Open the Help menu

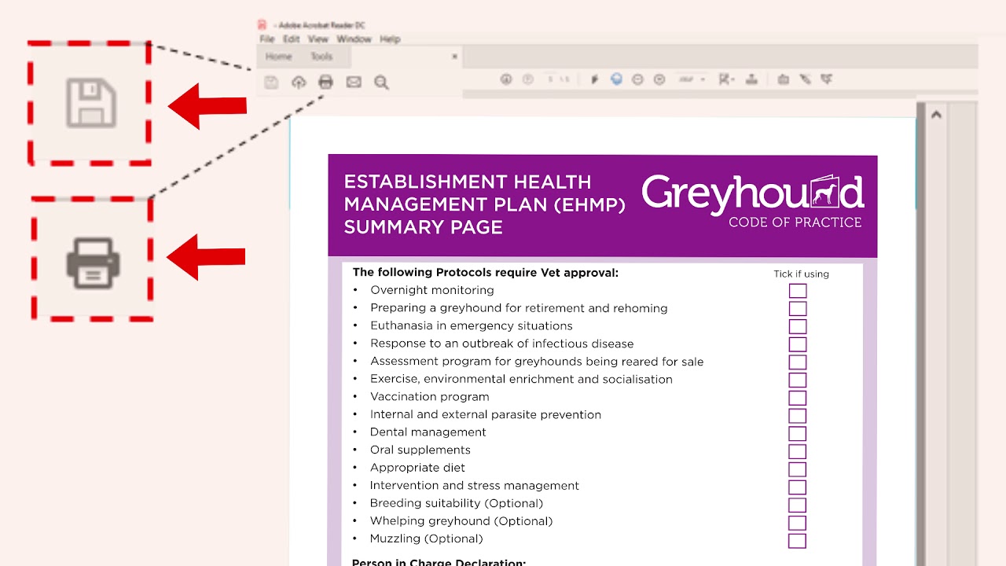pos(390,39)
